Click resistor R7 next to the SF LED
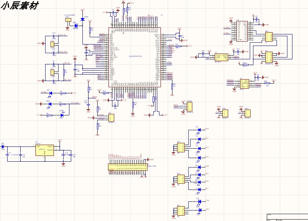This screenshot has height=221, width=308. [x=63, y=93]
